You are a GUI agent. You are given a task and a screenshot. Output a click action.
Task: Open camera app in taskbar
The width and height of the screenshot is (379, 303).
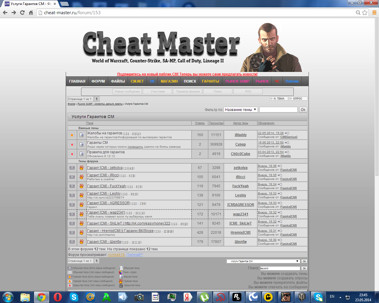(139, 297)
